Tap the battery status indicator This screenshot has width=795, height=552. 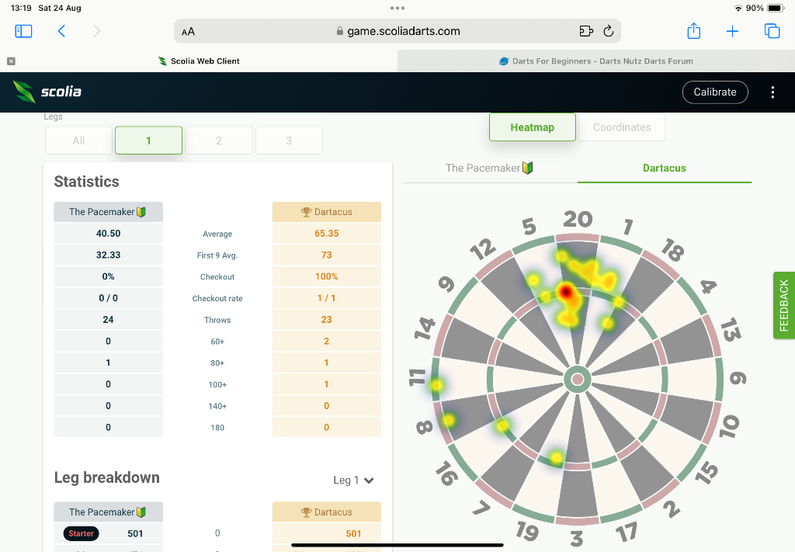point(776,8)
